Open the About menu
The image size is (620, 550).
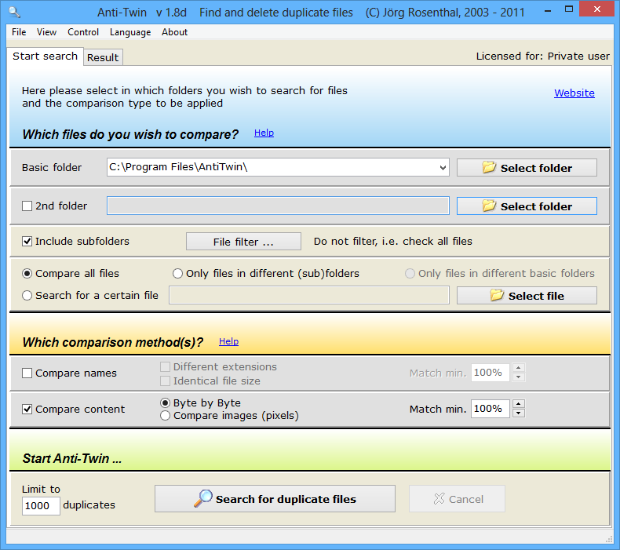pos(174,32)
